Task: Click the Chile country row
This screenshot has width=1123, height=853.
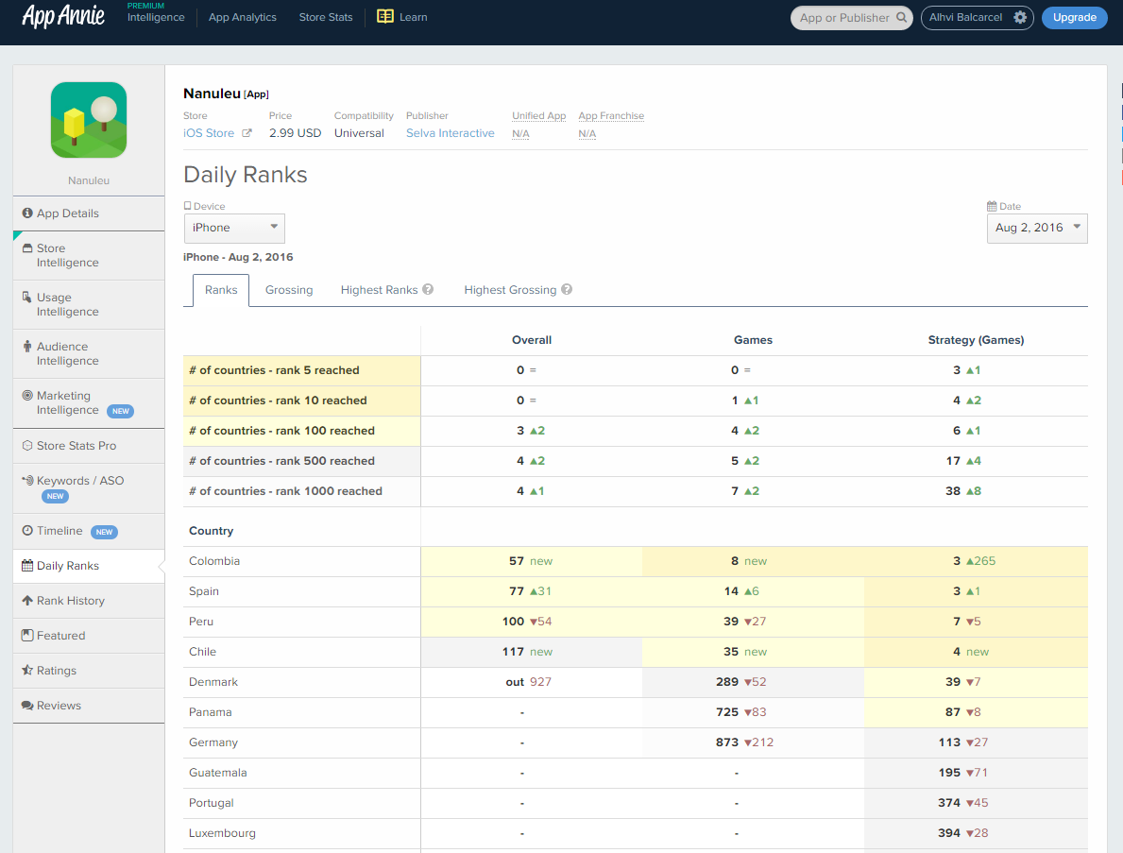Action: coord(636,652)
